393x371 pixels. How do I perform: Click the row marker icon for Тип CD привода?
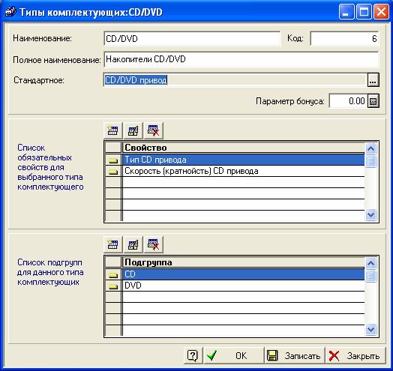click(113, 160)
